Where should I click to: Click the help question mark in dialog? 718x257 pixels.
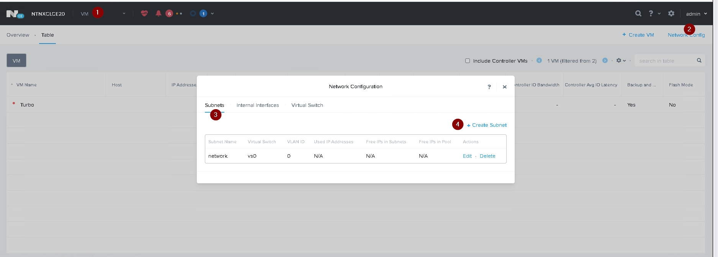[489, 87]
